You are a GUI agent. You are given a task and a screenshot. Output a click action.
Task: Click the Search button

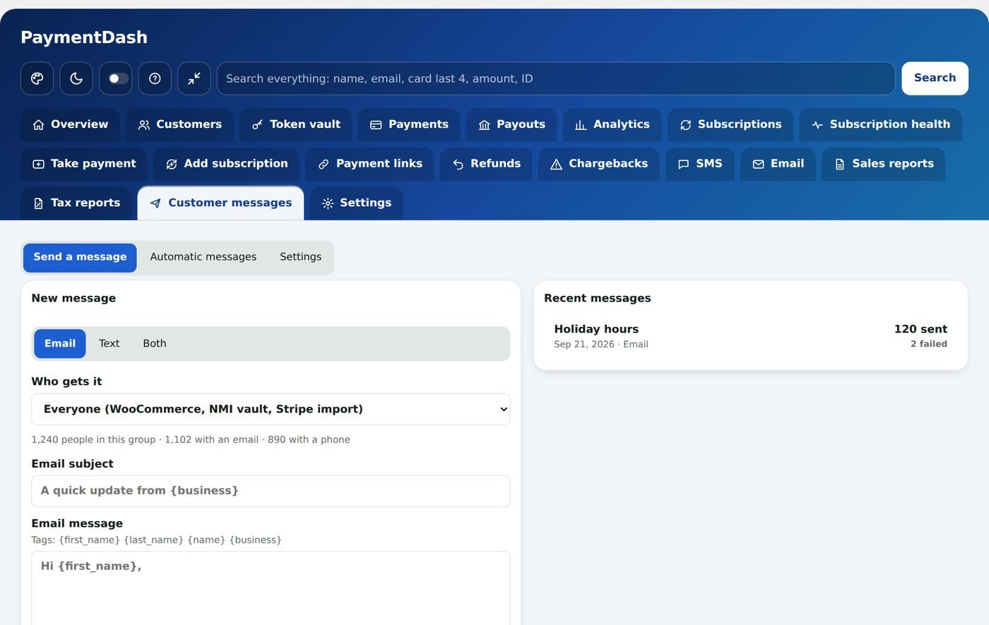point(935,78)
